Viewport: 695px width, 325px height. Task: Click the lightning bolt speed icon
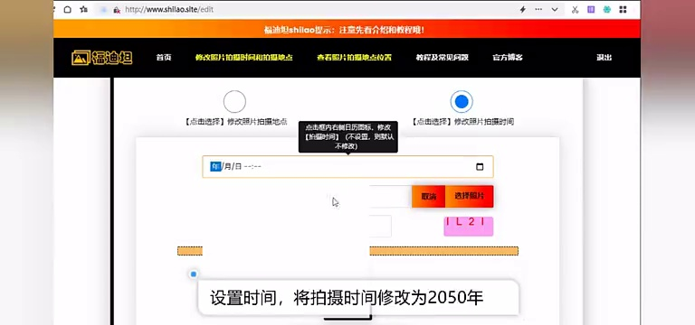pyautogui.click(x=522, y=9)
